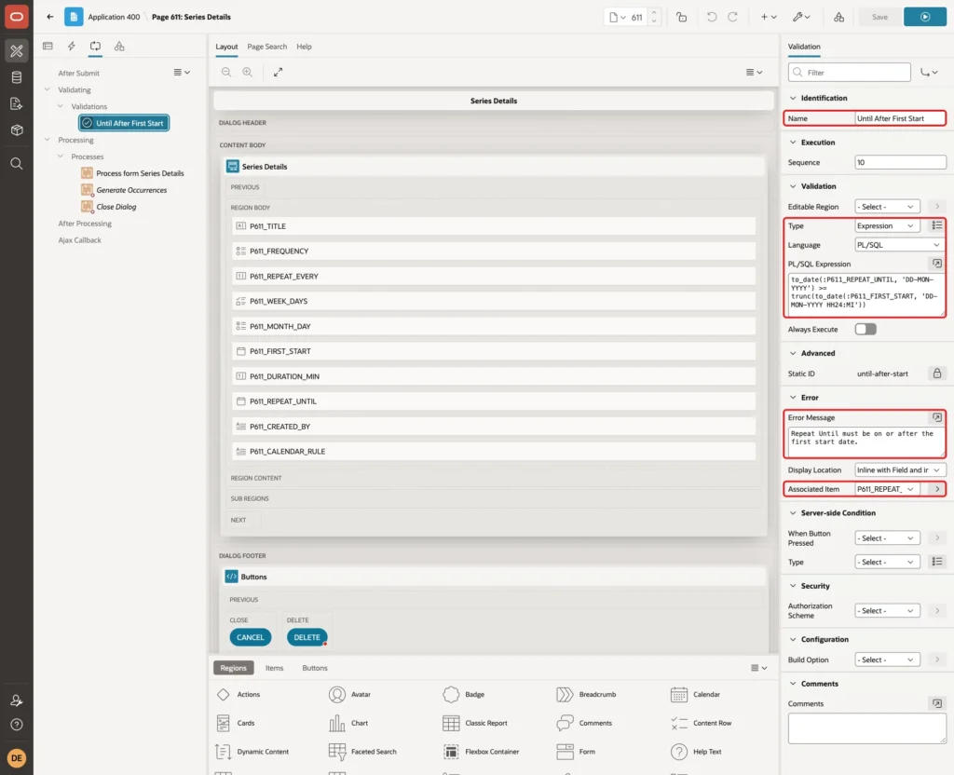This screenshot has height=775, width=954.
Task: Open the Build Option dropdown
Action: pyautogui.click(x=887, y=660)
